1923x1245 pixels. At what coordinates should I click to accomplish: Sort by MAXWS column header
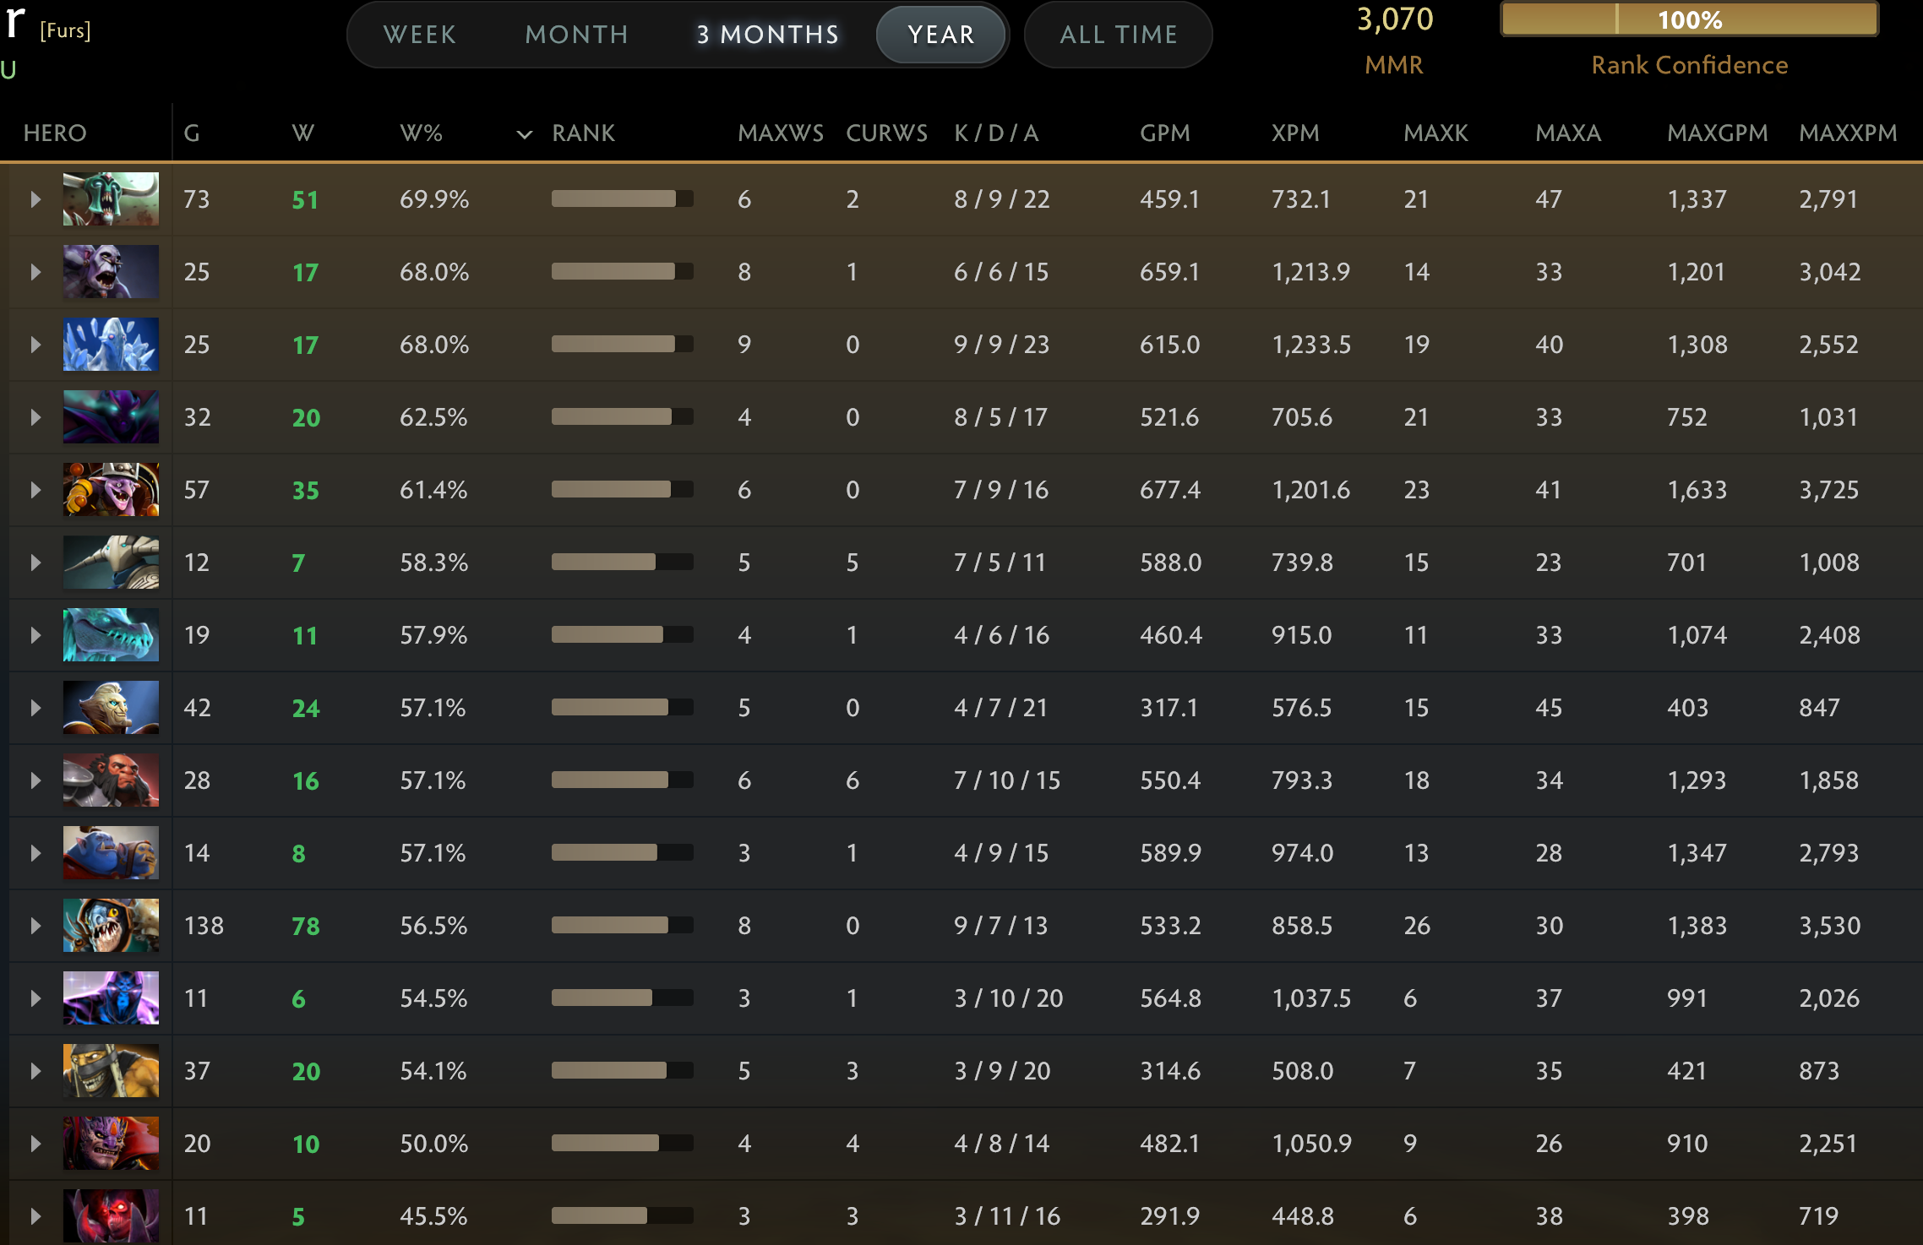pos(781,133)
